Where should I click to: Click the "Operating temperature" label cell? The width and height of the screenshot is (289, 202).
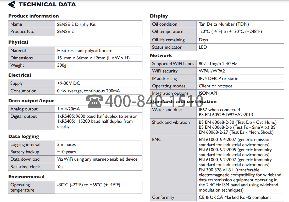(x=31, y=187)
